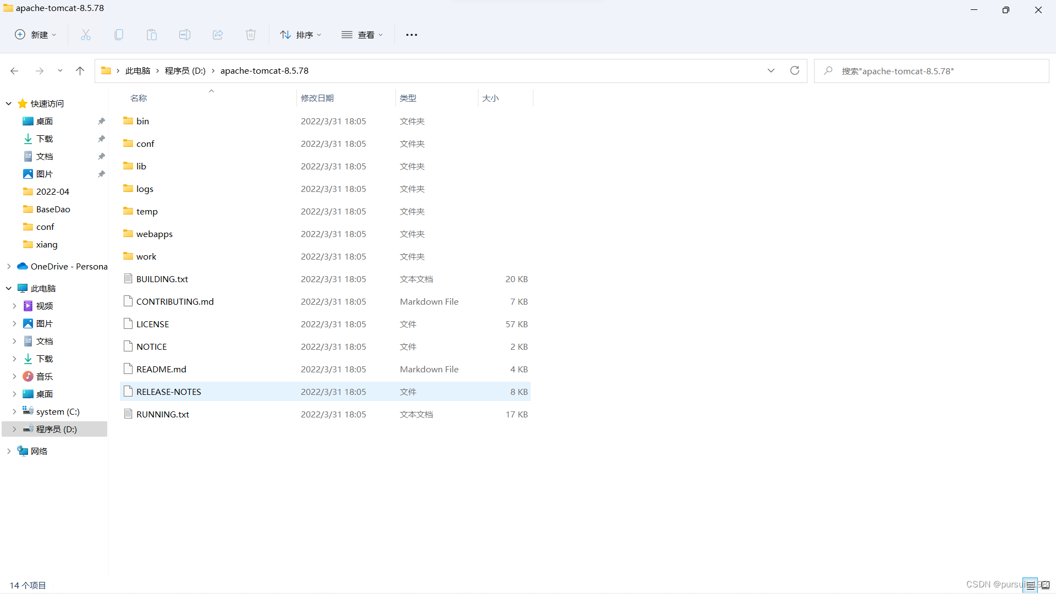Image resolution: width=1056 pixels, height=594 pixels.
Task: Expand the OneDrive tree node
Action: tap(9, 266)
